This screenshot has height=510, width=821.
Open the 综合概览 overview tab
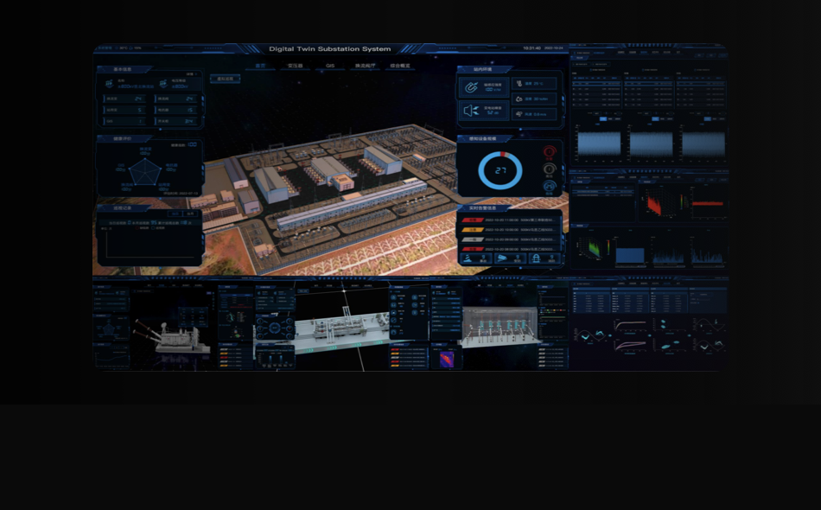coord(398,66)
